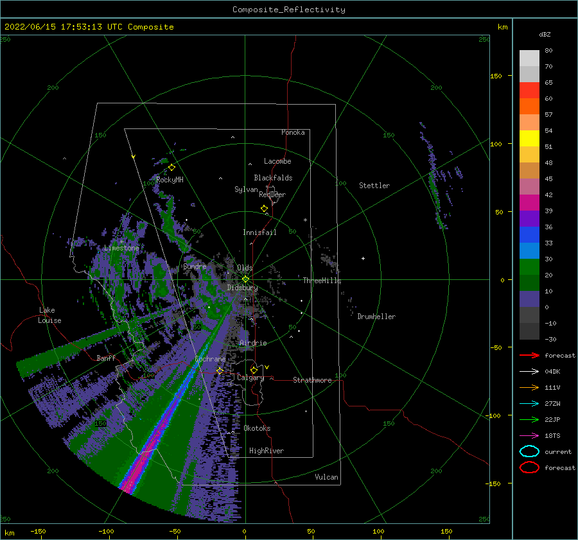The image size is (578, 540).
Task: Click the yellow diamond marker near RockyMH
Action: (171, 168)
